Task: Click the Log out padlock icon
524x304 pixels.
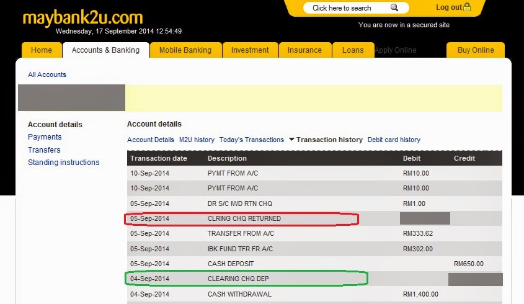Action: point(467,7)
